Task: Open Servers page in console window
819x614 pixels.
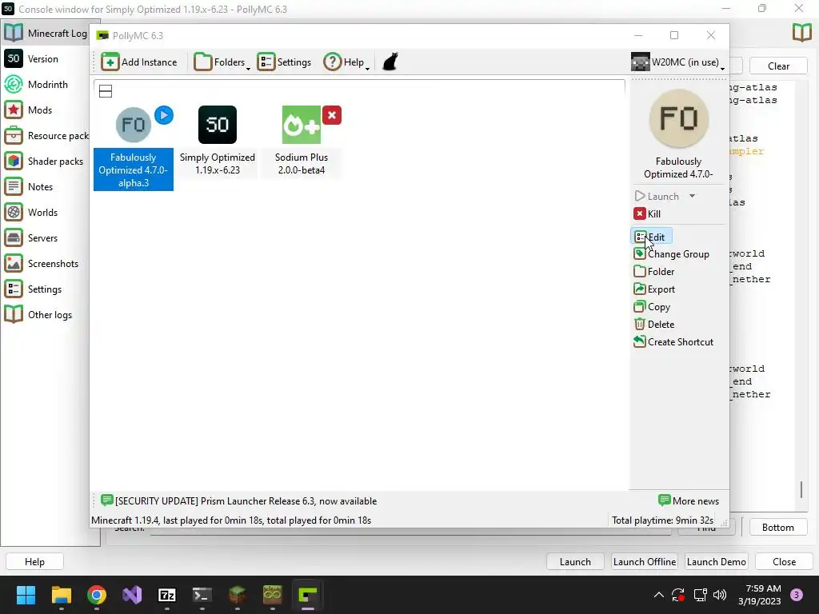Action: coord(46,238)
